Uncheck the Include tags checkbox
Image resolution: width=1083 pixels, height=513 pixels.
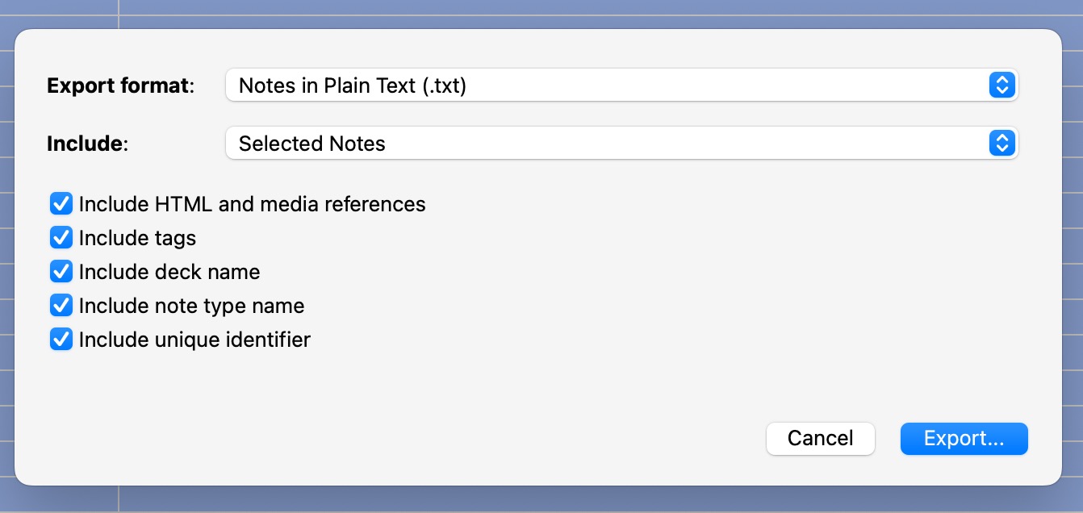[61, 238]
